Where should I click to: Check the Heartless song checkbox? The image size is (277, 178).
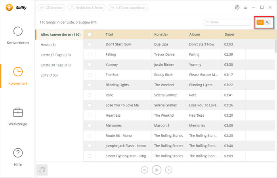coord(90,115)
